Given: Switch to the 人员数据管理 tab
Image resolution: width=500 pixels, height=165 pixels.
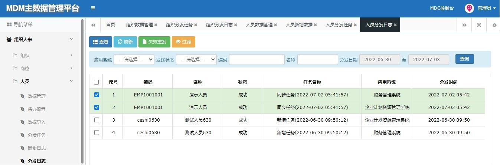Looking at the screenshot, I should click(259, 25).
